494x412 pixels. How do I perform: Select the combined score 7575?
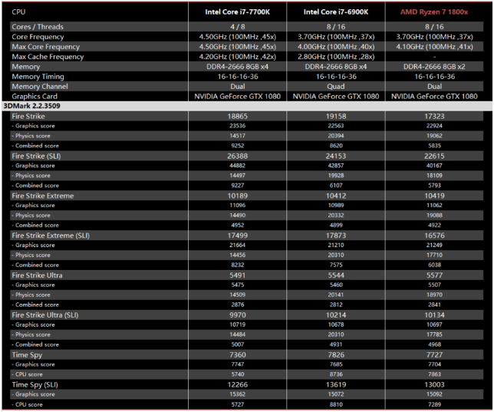[x=336, y=265]
